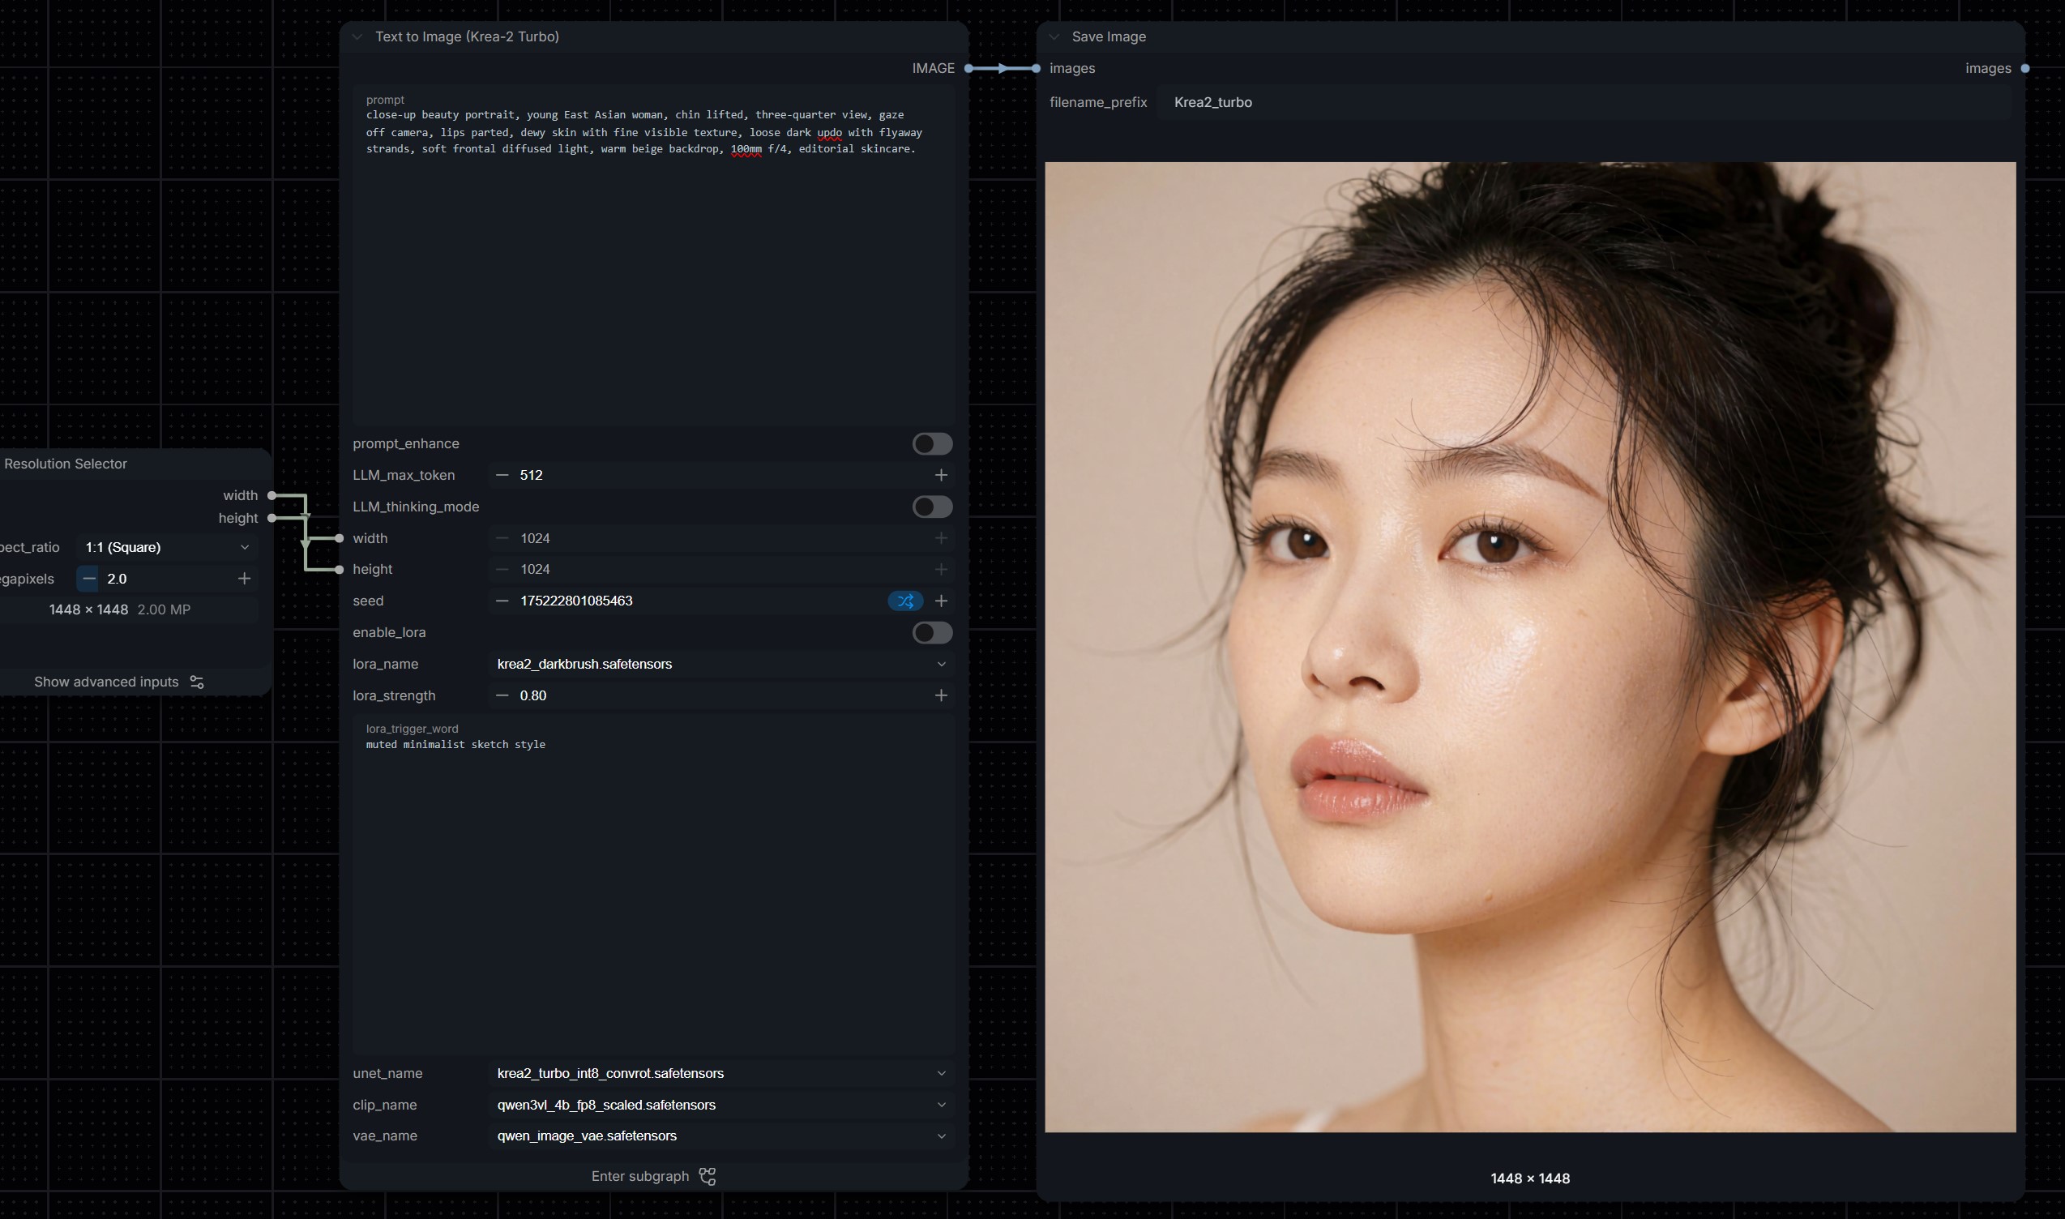2065x1219 pixels.
Task: Click the seed value 175222801085463
Action: [576, 601]
